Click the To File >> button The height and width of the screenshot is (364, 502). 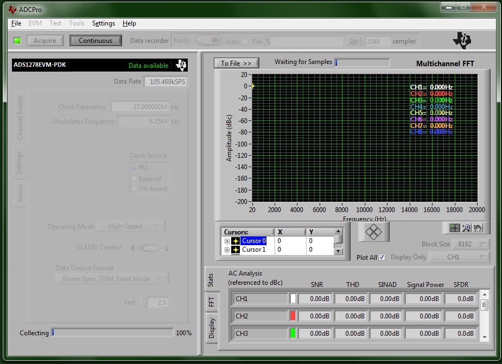[x=236, y=63]
